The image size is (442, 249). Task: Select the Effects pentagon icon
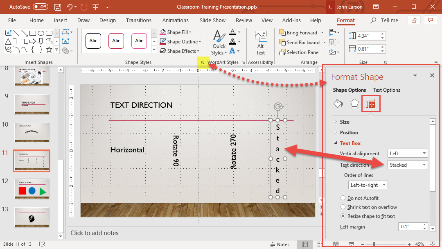(x=354, y=104)
